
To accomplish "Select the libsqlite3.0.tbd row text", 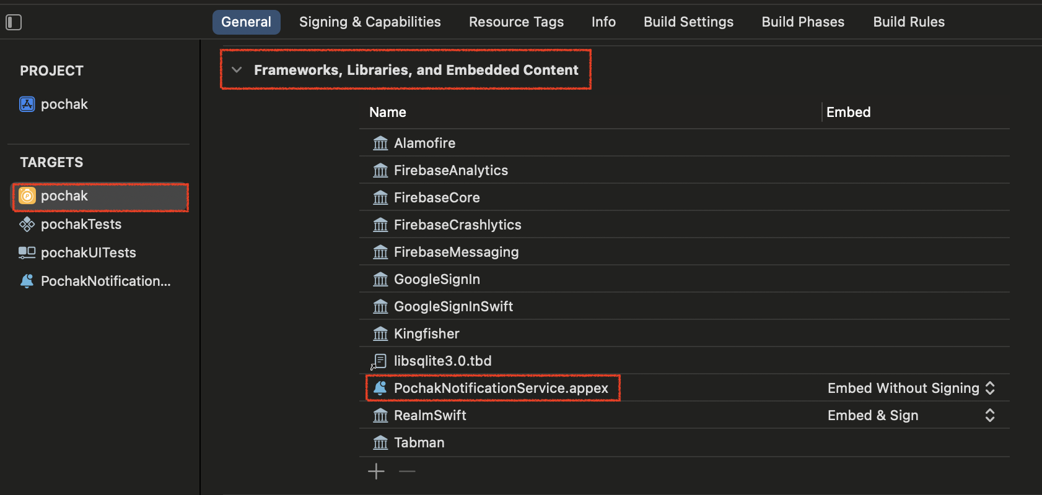I will 443,361.
